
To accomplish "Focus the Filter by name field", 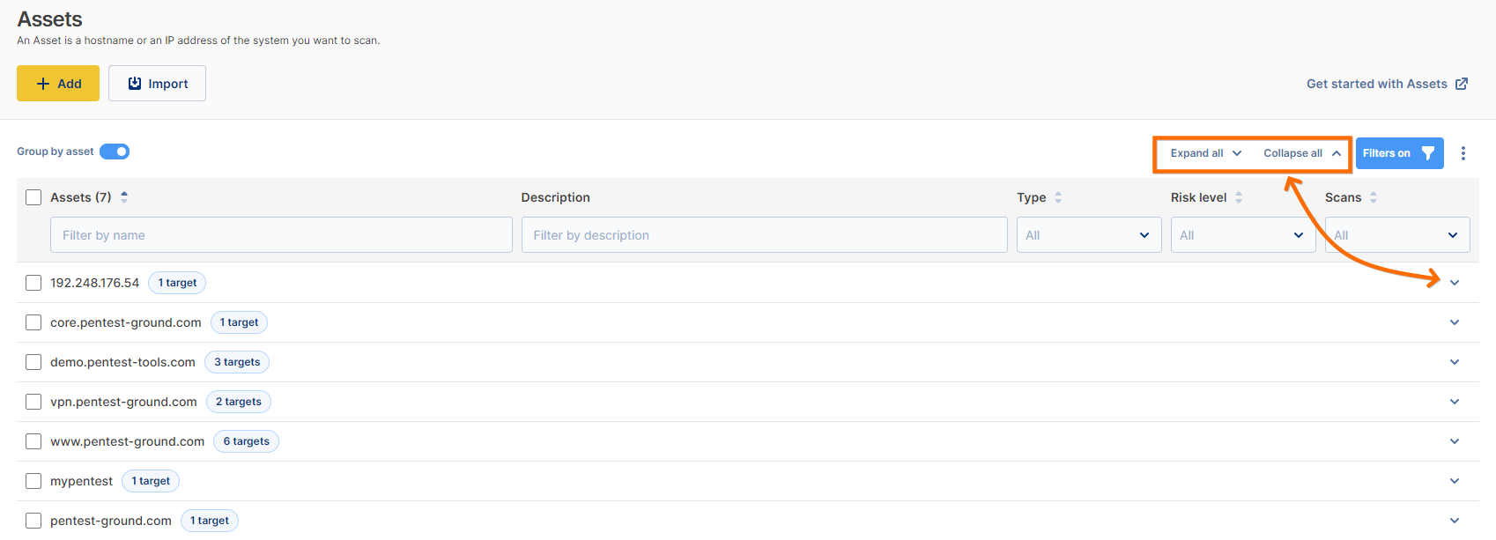I will (x=281, y=235).
